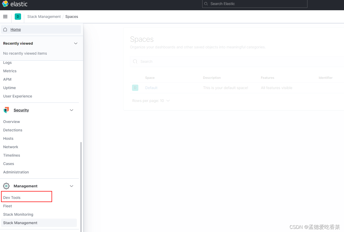344x232 pixels.
Task: Collapse the Security nav group
Action: coord(72,110)
